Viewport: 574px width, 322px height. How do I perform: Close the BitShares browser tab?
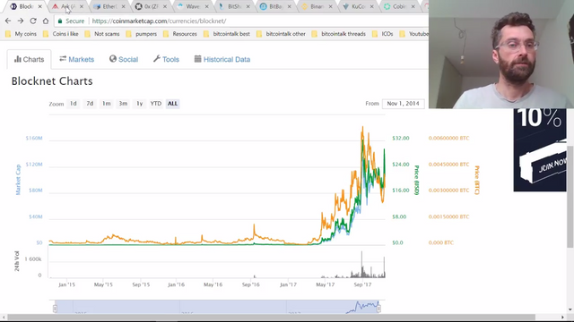(248, 6)
